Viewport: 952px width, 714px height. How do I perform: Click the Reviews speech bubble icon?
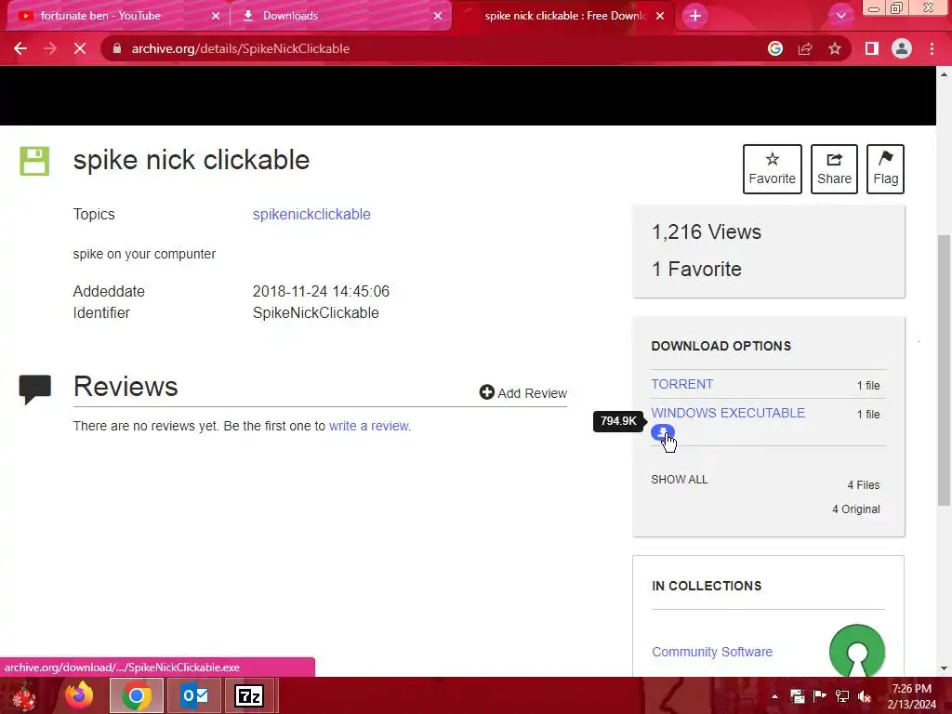point(34,390)
